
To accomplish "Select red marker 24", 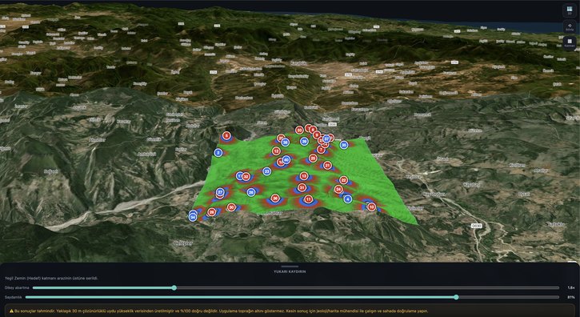I will [x=338, y=189].
